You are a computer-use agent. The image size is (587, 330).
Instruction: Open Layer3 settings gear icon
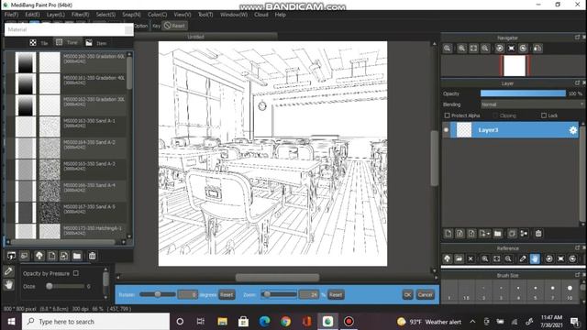572,130
